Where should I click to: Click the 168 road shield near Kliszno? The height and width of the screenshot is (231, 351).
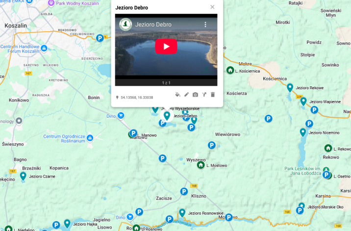coord(194,186)
